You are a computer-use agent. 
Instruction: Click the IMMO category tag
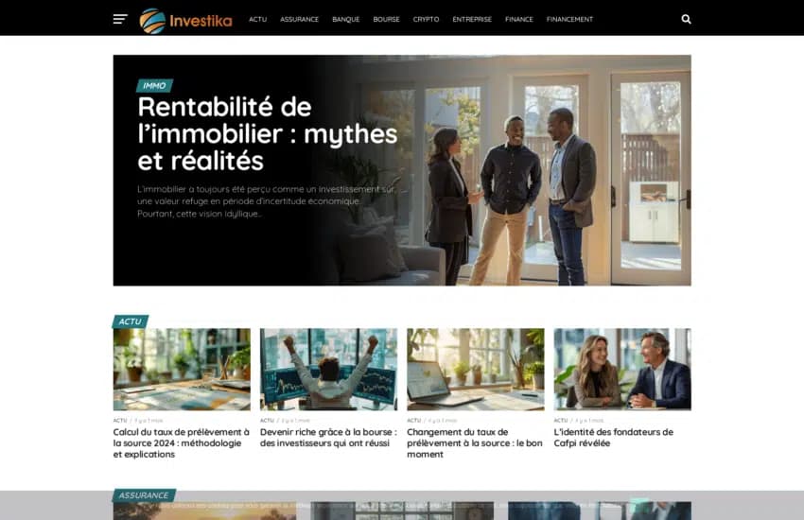[154, 85]
